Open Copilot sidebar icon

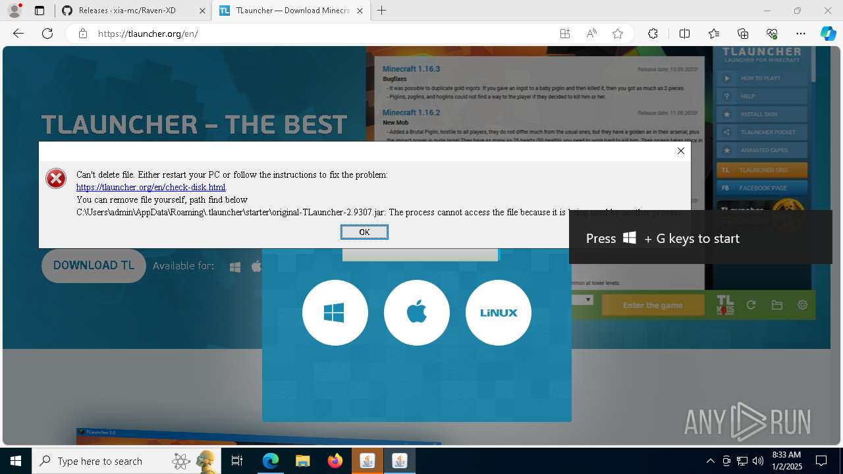pos(828,34)
